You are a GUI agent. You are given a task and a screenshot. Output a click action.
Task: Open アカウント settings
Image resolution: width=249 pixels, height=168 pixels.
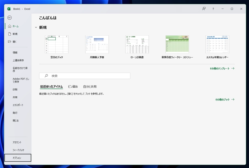coord(18,142)
